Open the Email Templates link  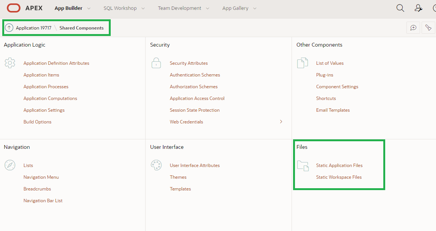(333, 110)
